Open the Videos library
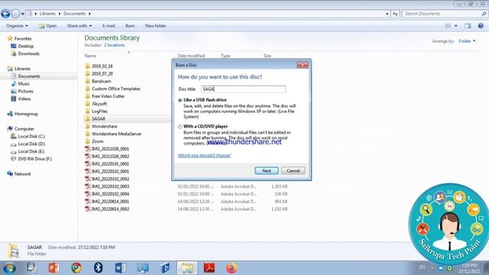 click(x=24, y=99)
